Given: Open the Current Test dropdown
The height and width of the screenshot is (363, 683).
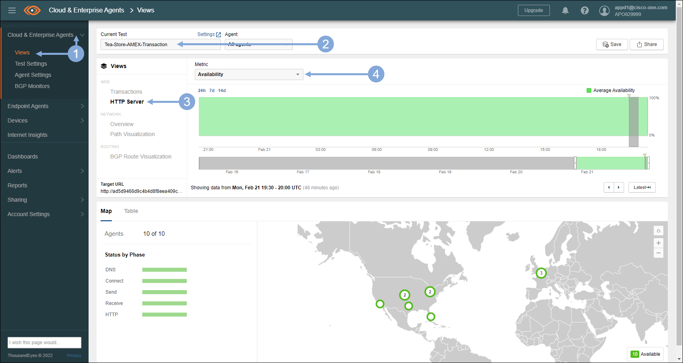Looking at the screenshot, I should pyautogui.click(x=160, y=44).
